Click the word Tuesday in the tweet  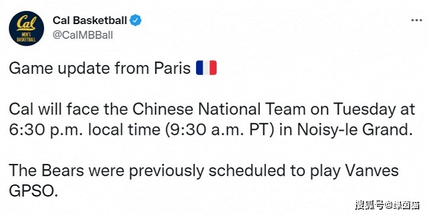(x=365, y=109)
